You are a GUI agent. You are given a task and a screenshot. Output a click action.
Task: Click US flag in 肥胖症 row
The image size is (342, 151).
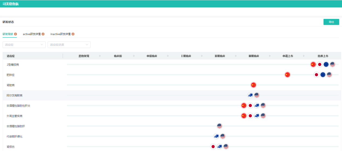[329, 75]
